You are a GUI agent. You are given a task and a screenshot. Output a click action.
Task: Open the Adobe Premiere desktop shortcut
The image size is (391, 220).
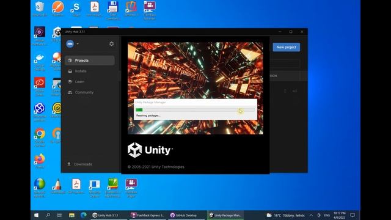(x=40, y=36)
